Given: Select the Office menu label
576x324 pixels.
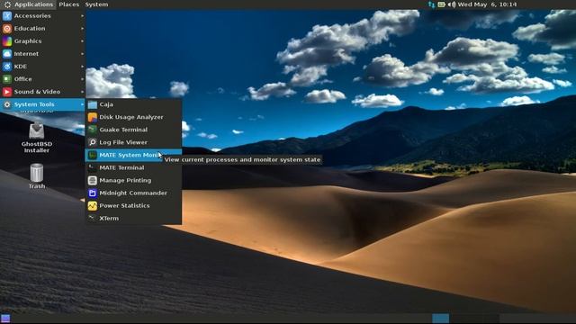Looking at the screenshot, I should [22, 79].
